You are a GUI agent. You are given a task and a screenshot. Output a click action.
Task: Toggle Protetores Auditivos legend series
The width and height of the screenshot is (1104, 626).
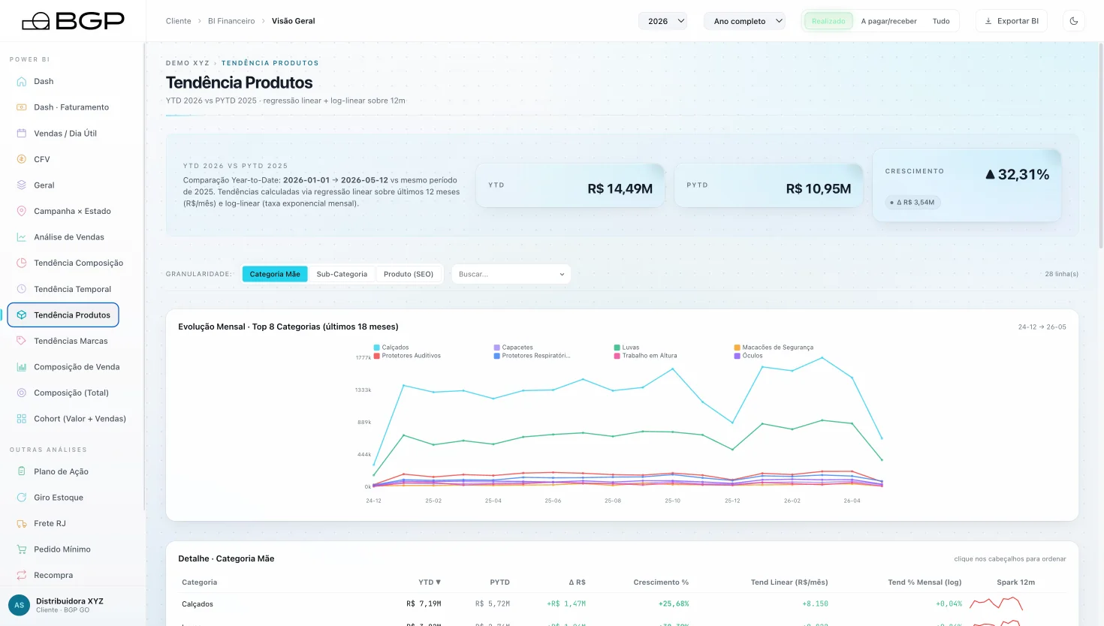coord(407,356)
